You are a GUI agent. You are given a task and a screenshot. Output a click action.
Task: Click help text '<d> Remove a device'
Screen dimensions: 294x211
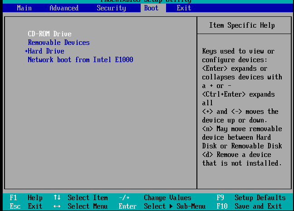tap(236, 155)
